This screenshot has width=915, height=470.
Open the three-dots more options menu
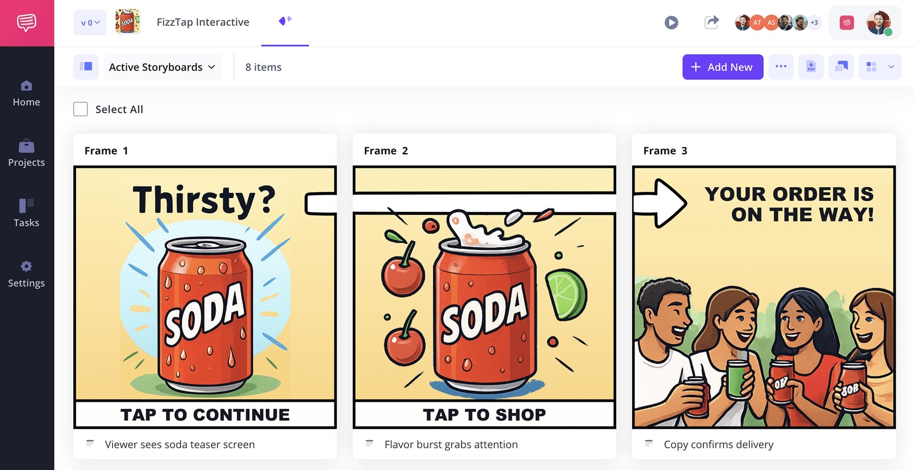(780, 67)
